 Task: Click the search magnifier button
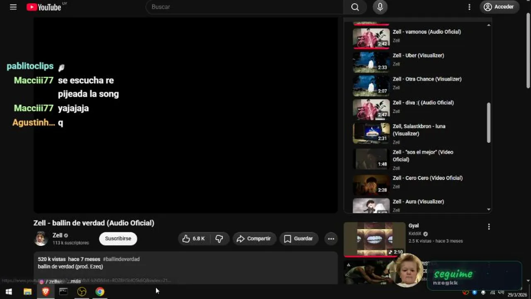pyautogui.click(x=355, y=7)
